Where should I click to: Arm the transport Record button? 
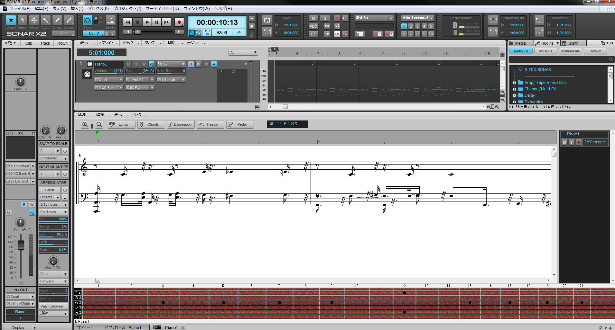(179, 22)
